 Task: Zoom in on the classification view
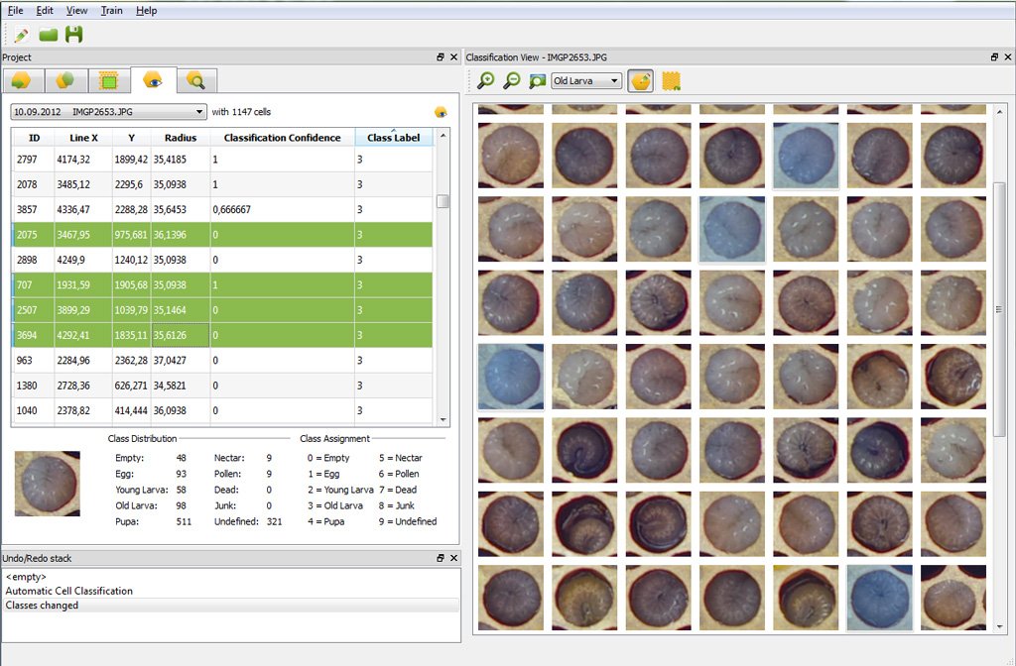coord(485,81)
